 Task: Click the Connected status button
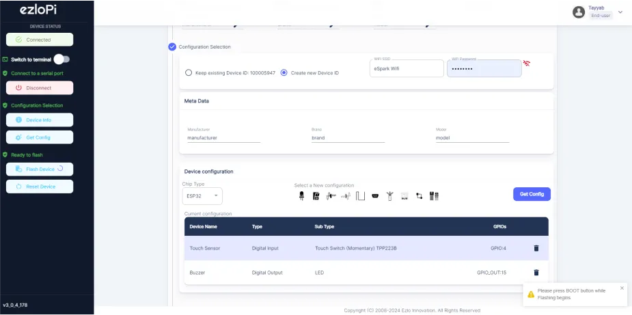pos(40,40)
